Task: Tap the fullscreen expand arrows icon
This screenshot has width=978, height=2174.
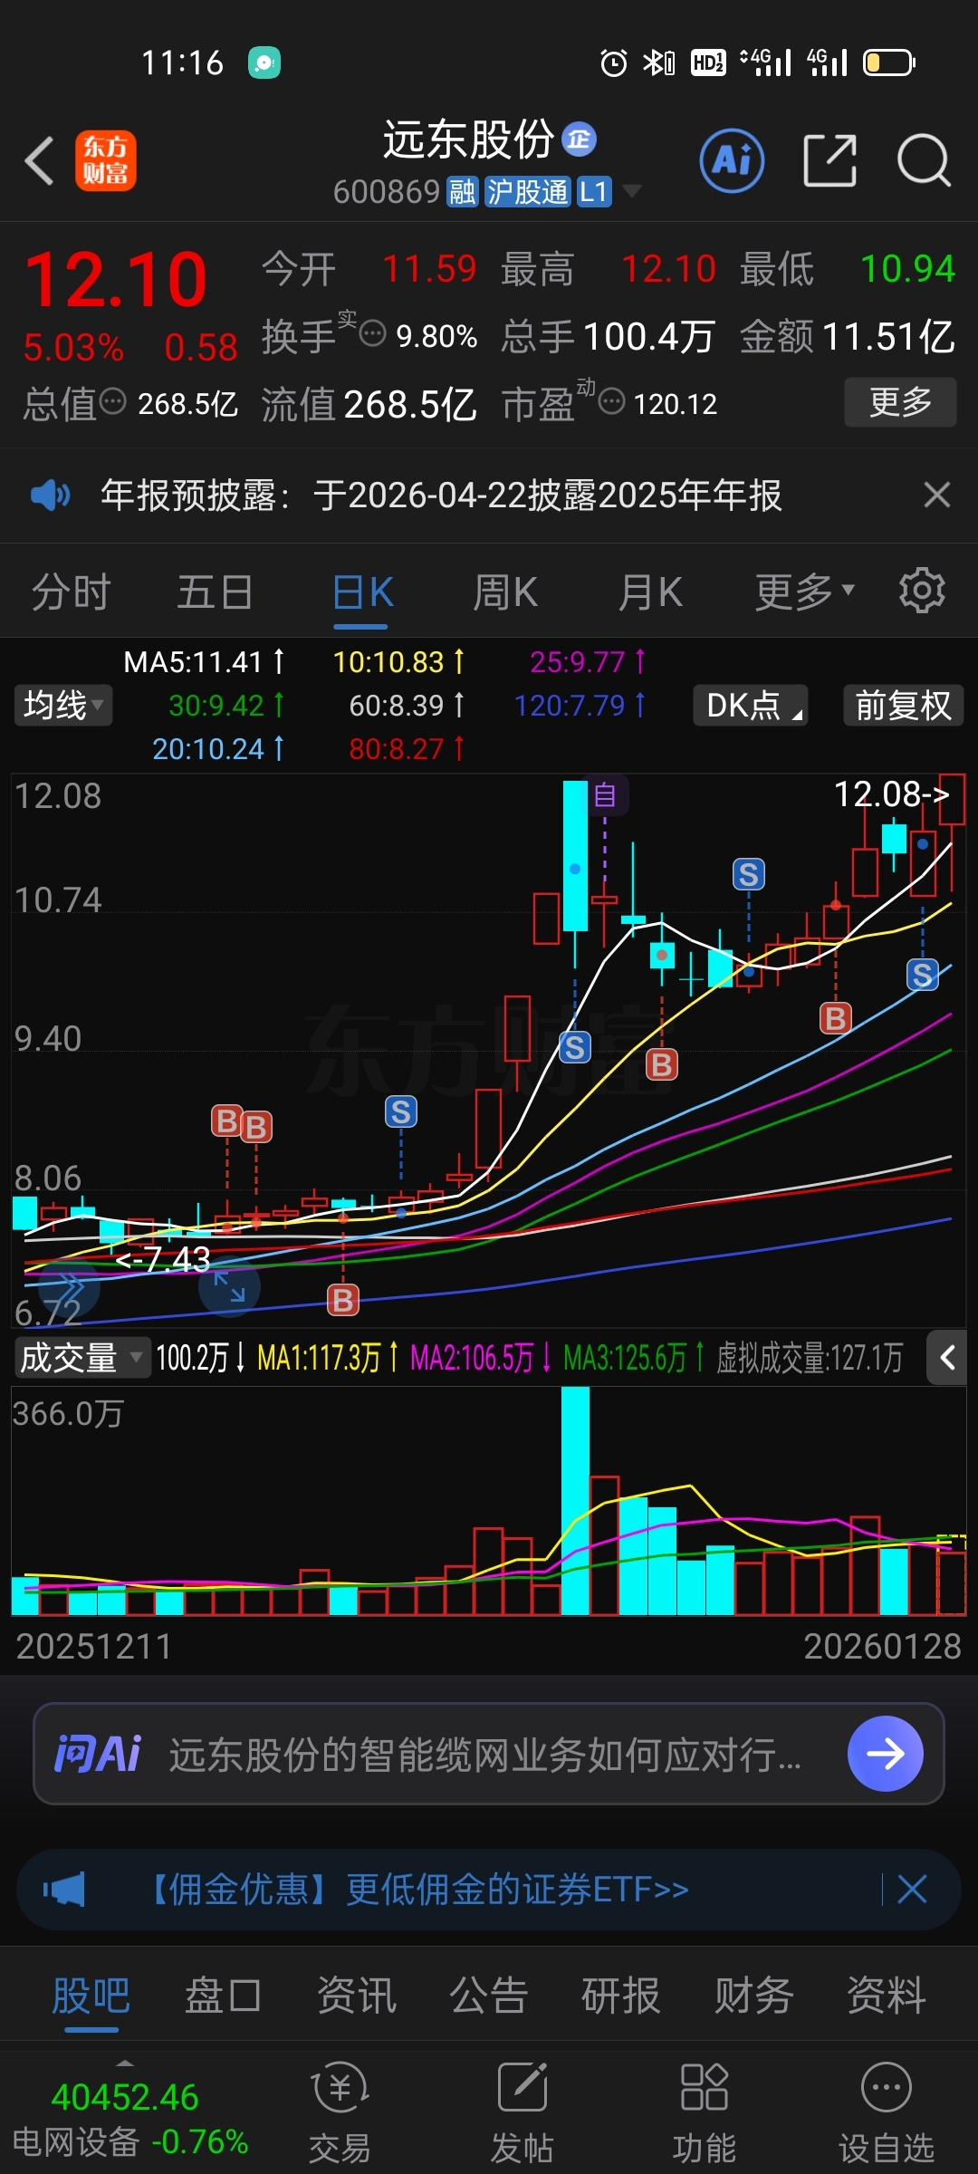Action: tap(229, 1286)
